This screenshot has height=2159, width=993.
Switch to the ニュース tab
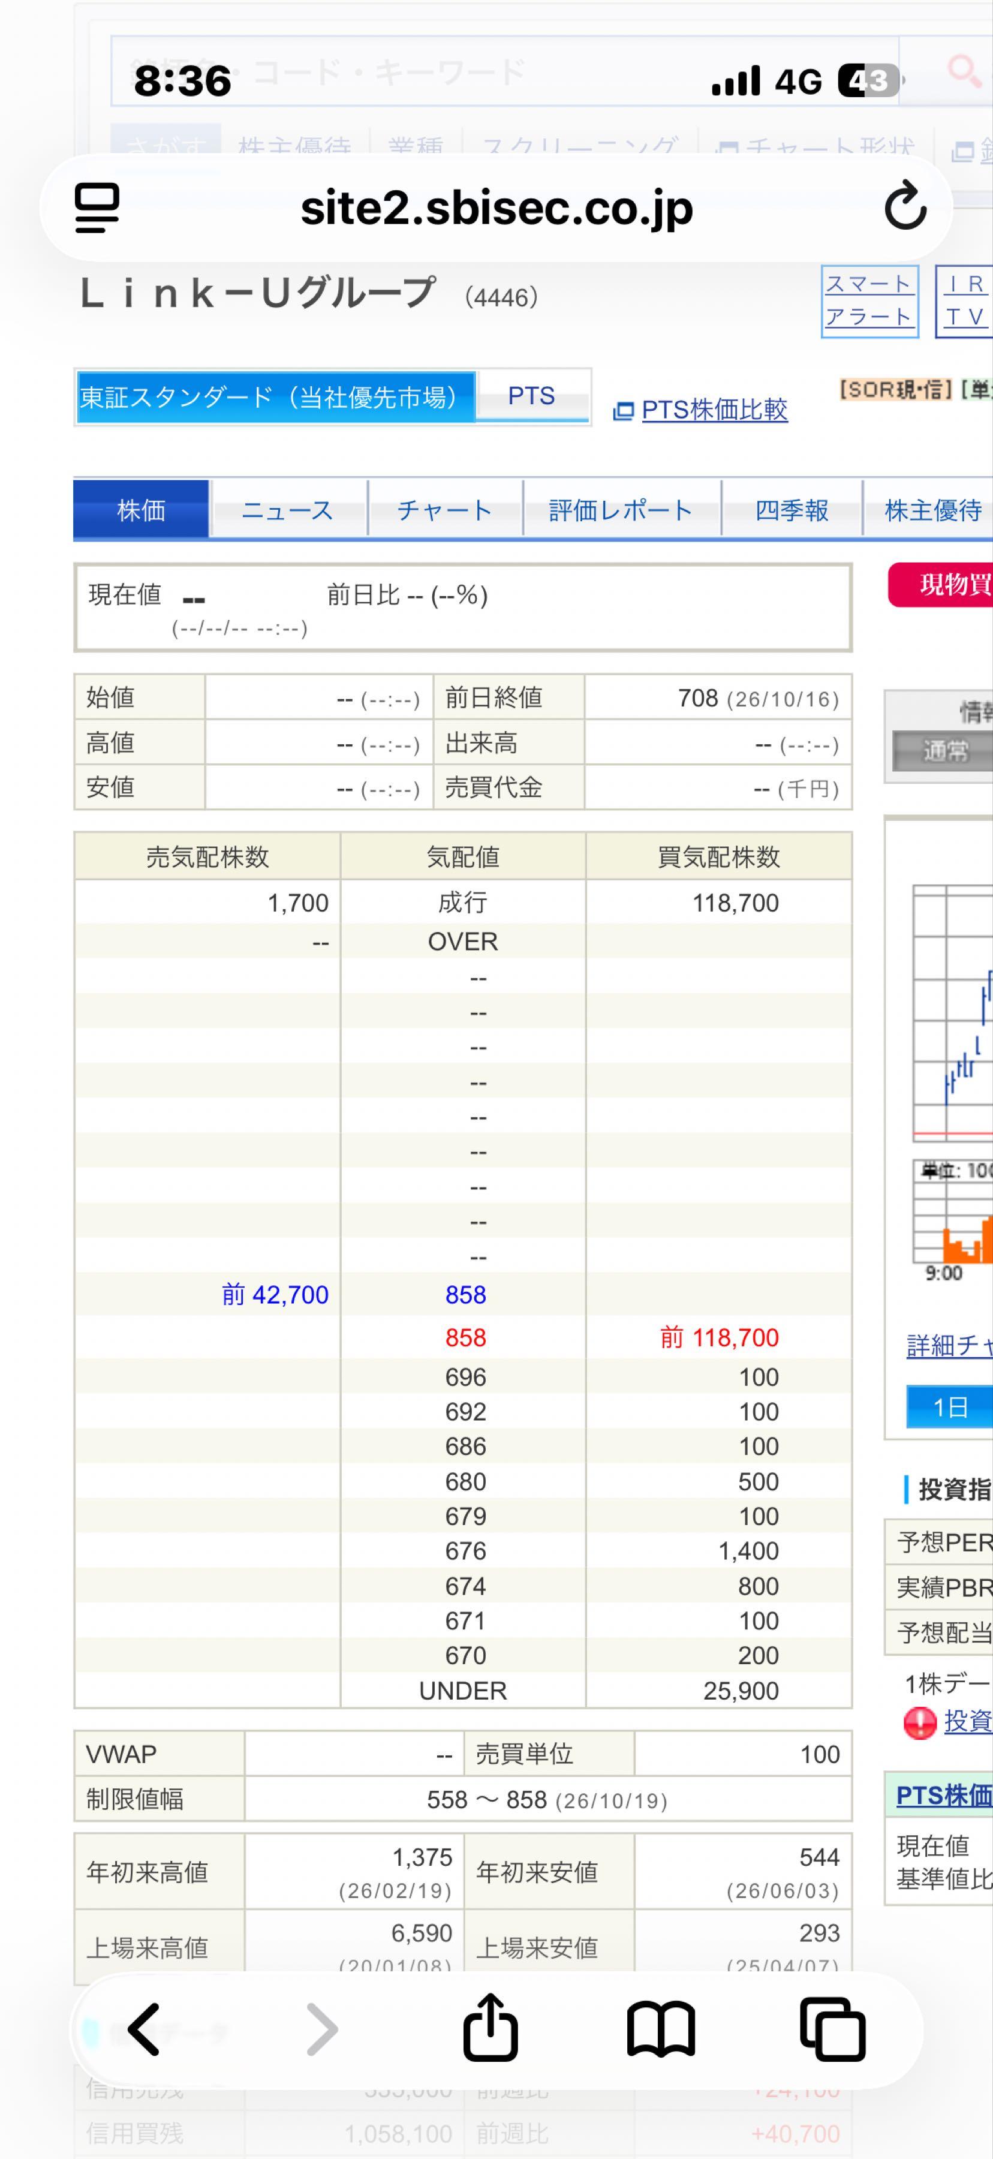point(287,510)
